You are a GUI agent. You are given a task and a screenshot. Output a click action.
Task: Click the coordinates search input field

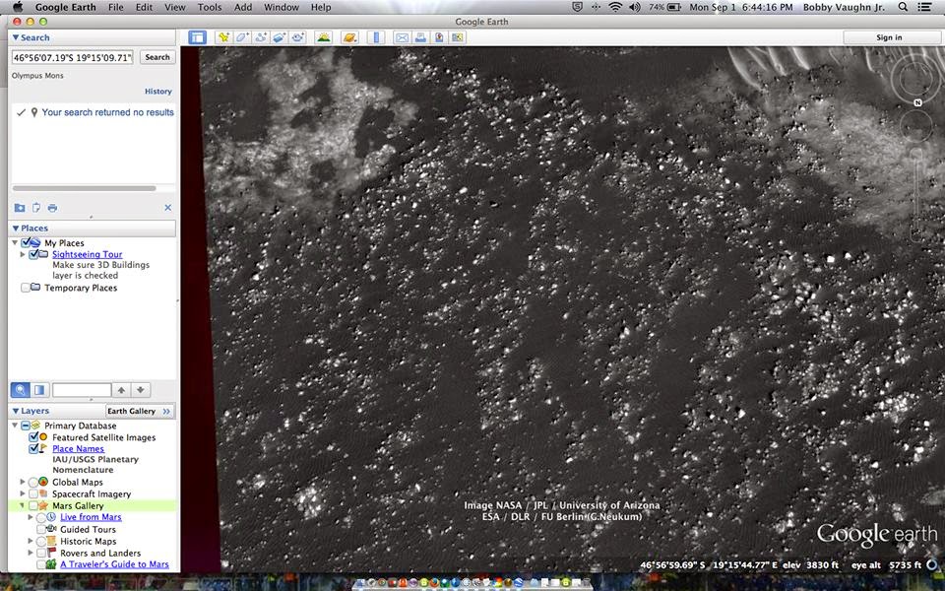(x=72, y=57)
